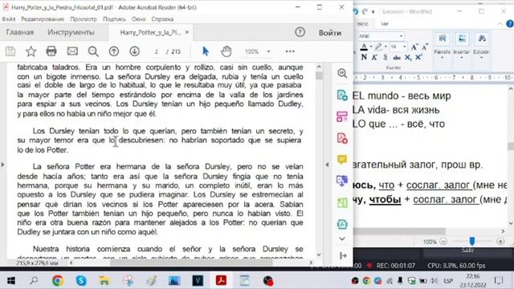
Task: Click the redo arrow in WordPad title bar
Action: pyautogui.click(x=365, y=11)
